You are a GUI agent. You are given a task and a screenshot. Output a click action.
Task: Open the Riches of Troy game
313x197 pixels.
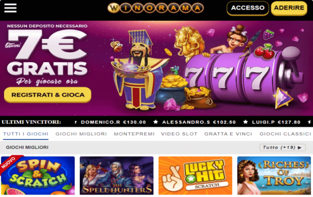click(274, 175)
